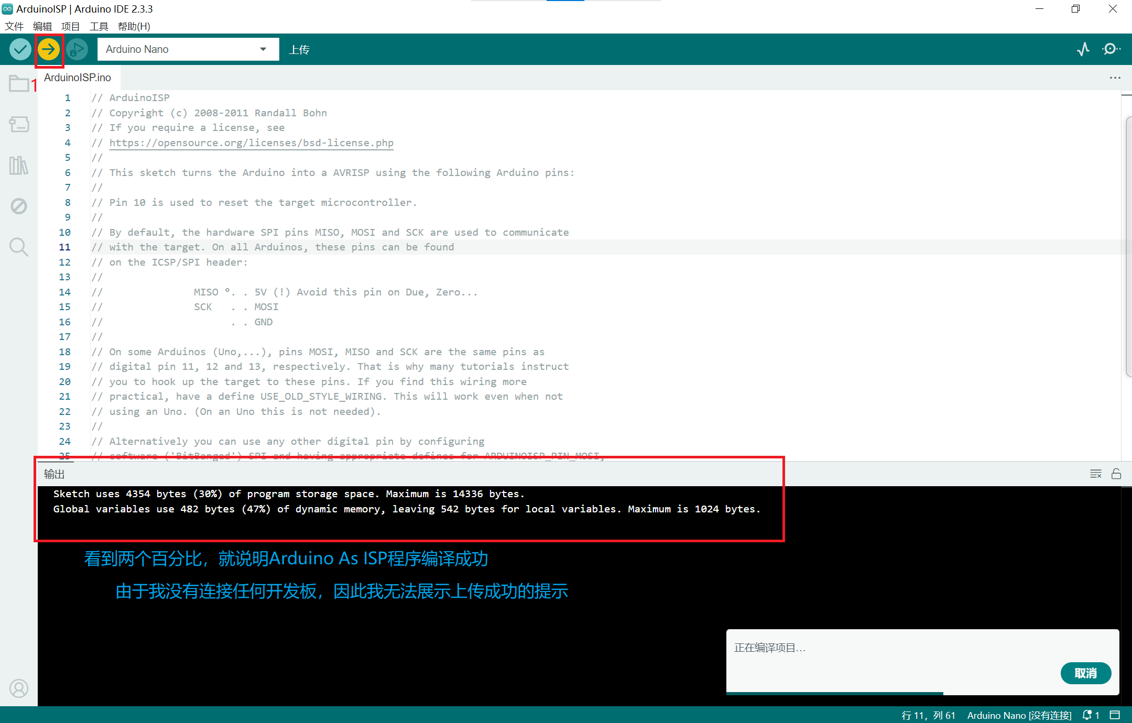Click the 'This sketch turns the Arduino' line

coord(333,172)
